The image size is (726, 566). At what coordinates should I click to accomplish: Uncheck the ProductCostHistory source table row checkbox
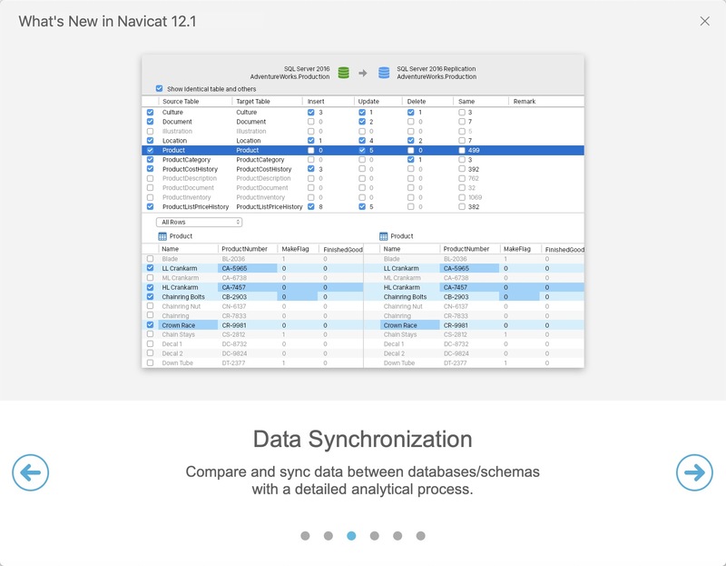150,169
